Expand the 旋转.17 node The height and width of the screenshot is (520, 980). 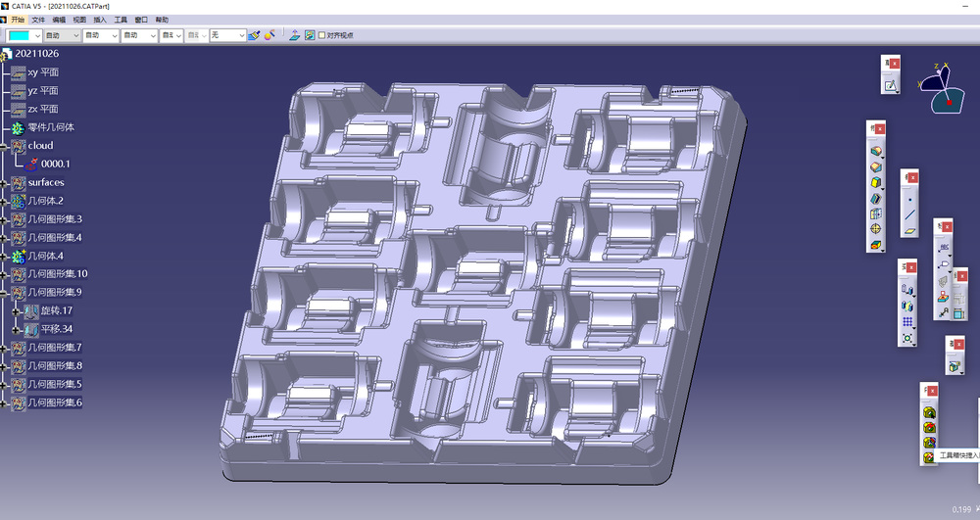pos(17,311)
